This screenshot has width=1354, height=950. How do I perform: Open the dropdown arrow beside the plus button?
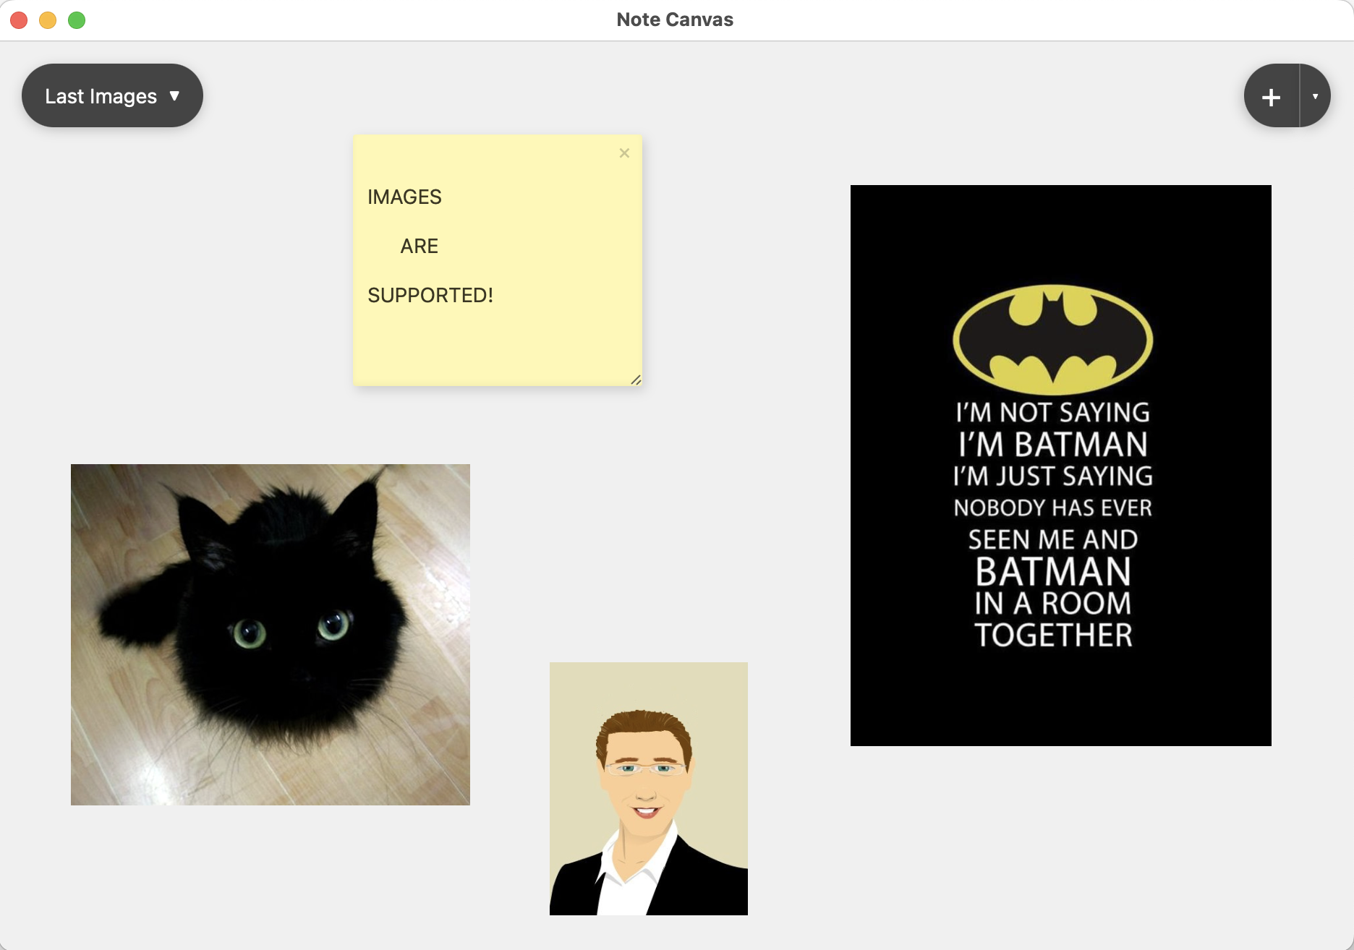tap(1315, 95)
